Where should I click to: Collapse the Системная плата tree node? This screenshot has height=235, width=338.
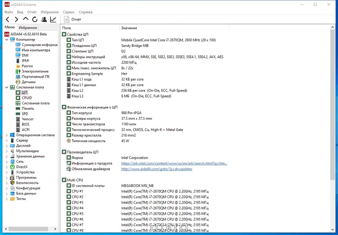pyautogui.click(x=6, y=87)
